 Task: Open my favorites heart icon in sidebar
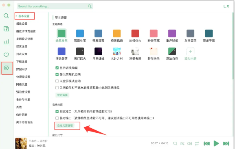(x=6, y=55)
